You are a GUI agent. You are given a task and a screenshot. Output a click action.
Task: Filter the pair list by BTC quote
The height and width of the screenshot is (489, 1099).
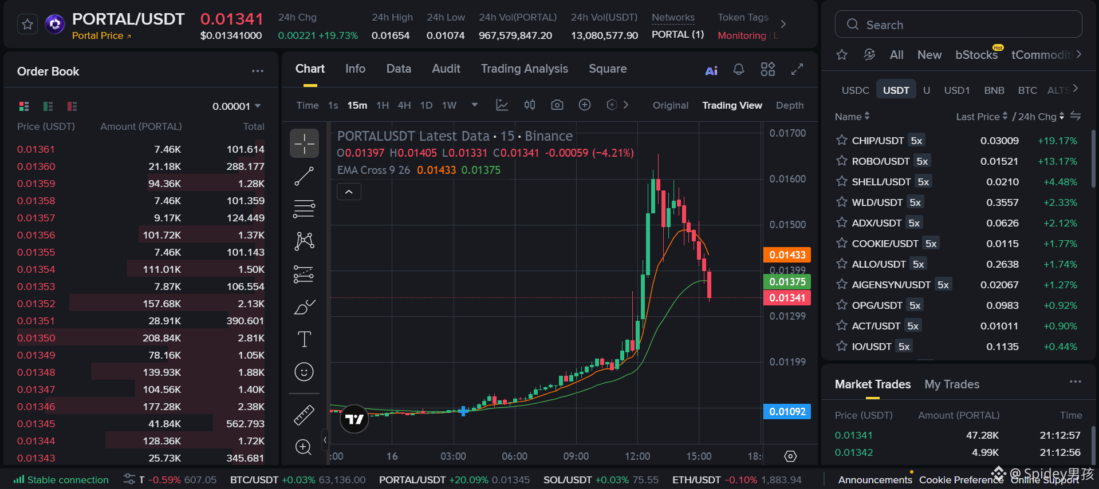click(x=1027, y=90)
